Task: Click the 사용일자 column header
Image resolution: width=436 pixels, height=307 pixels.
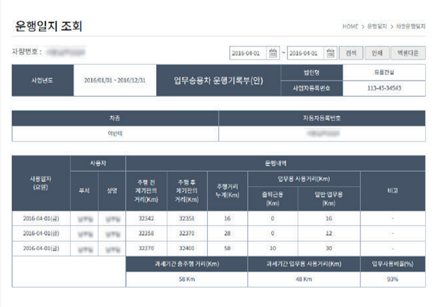Action: (x=41, y=183)
